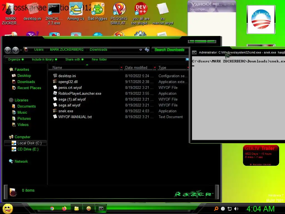Screen dimensions: 285x214
Task: Open the Name column filter dropdown arrow
Action: [x=121, y=67]
